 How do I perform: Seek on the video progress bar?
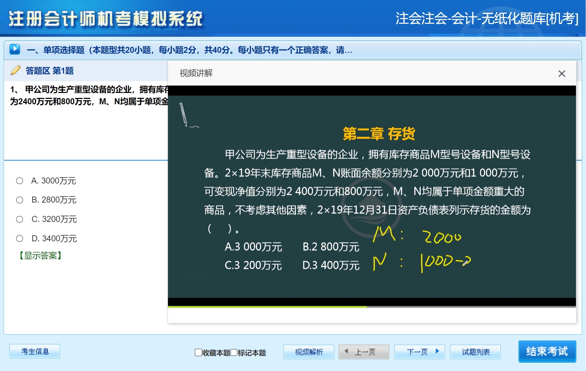[372, 306]
